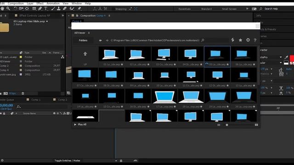Select Standard workspace
294x165 pixels.
pos(206,9)
